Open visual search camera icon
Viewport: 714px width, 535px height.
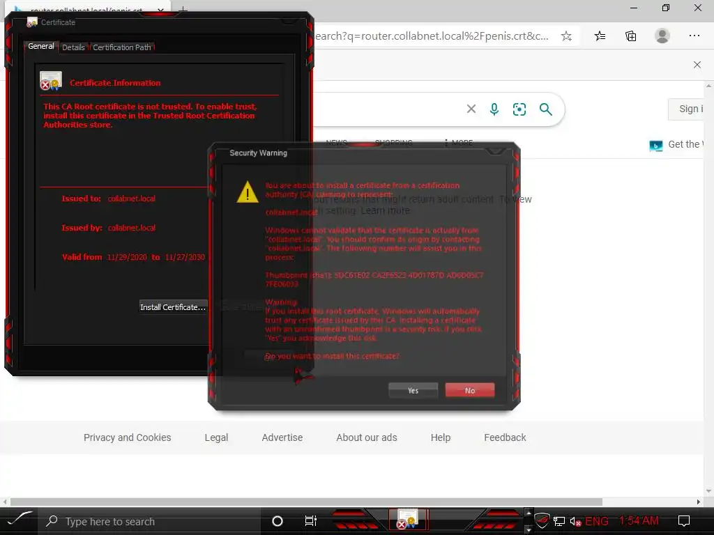coord(519,109)
